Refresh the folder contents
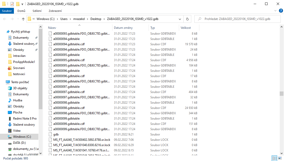 click(x=187, y=19)
